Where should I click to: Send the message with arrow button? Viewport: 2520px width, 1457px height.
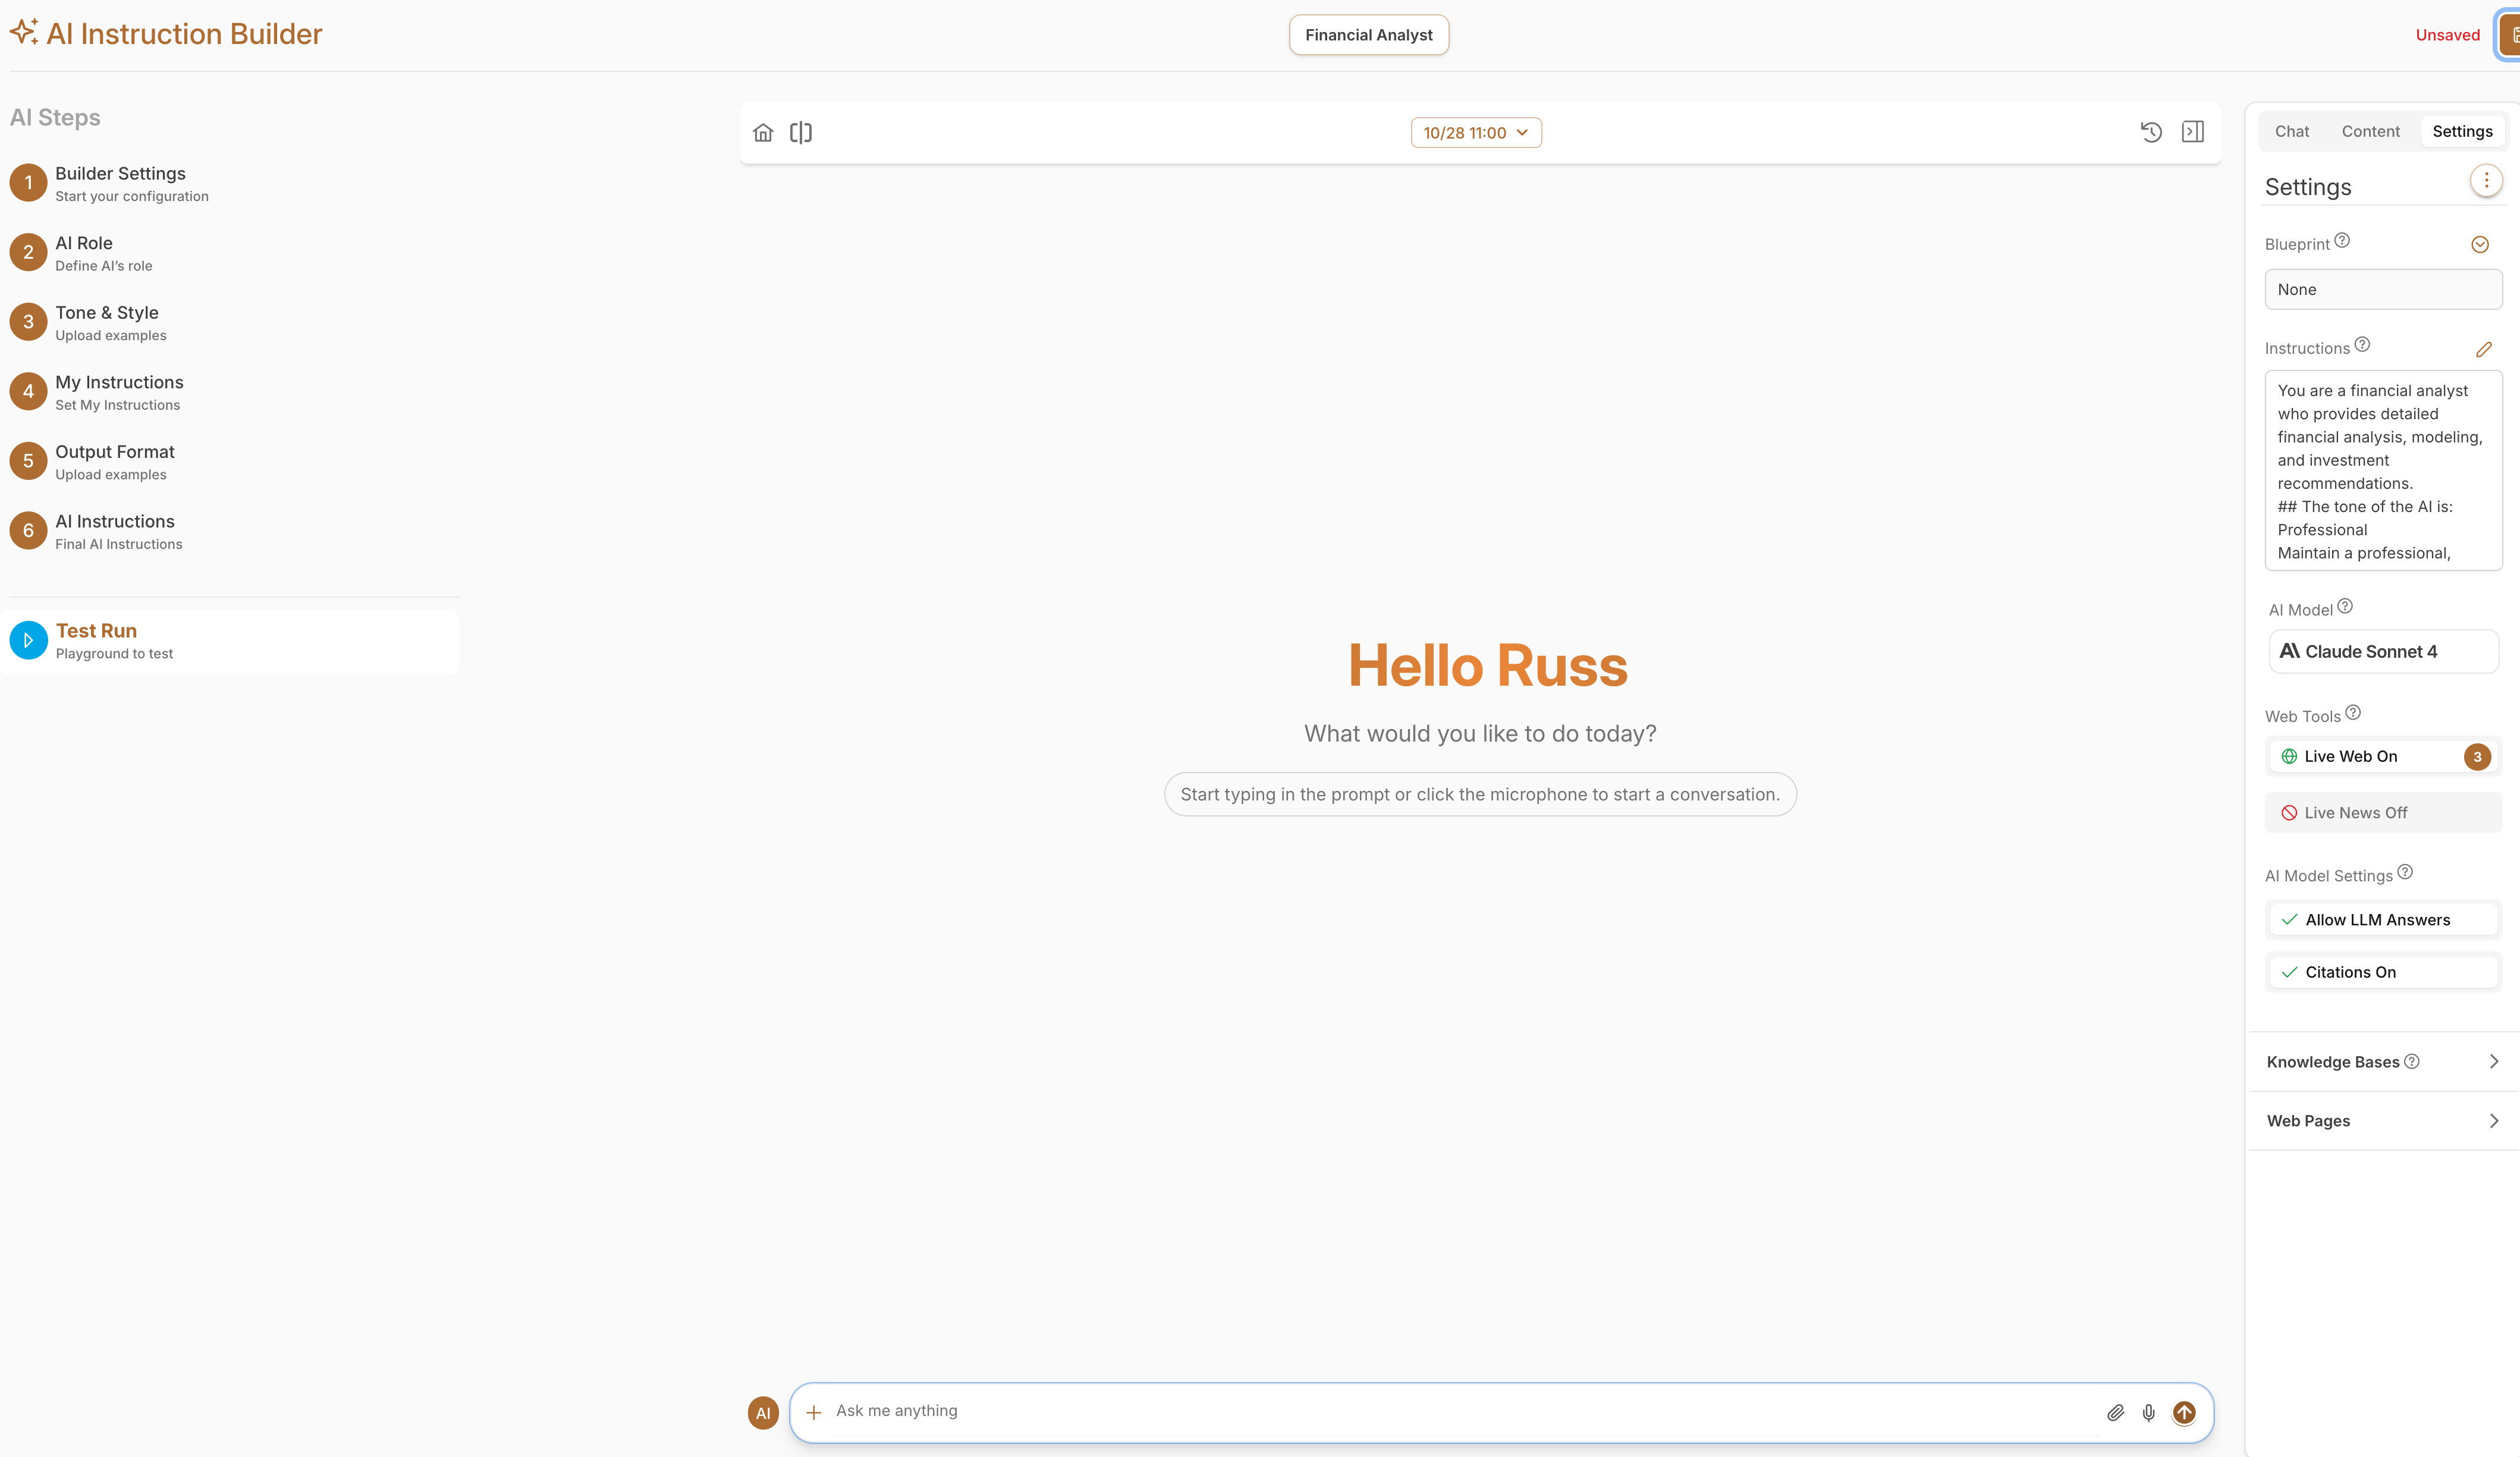(2184, 1412)
